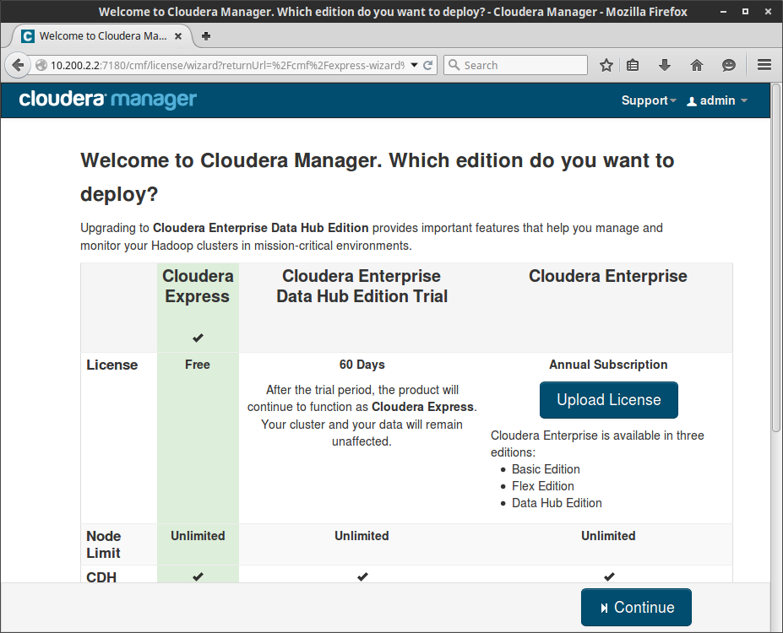
Task: Open a new tab with plus icon
Action: [x=206, y=36]
